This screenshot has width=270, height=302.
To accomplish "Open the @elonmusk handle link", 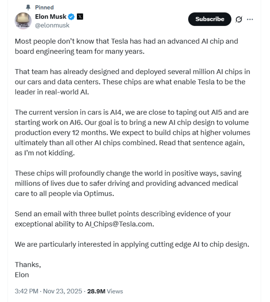I will [x=52, y=25].
